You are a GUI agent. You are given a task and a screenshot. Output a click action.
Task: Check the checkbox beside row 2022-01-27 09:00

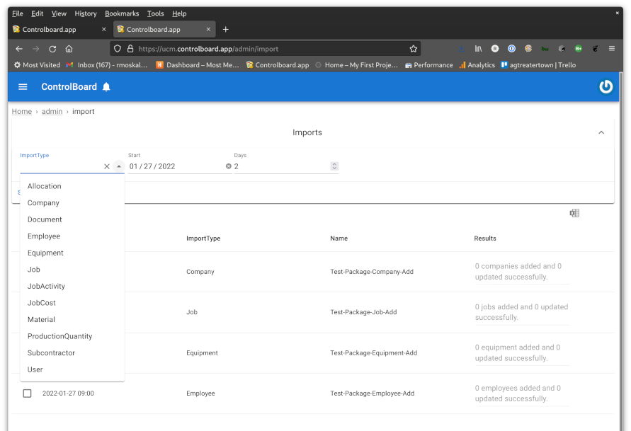click(x=26, y=393)
